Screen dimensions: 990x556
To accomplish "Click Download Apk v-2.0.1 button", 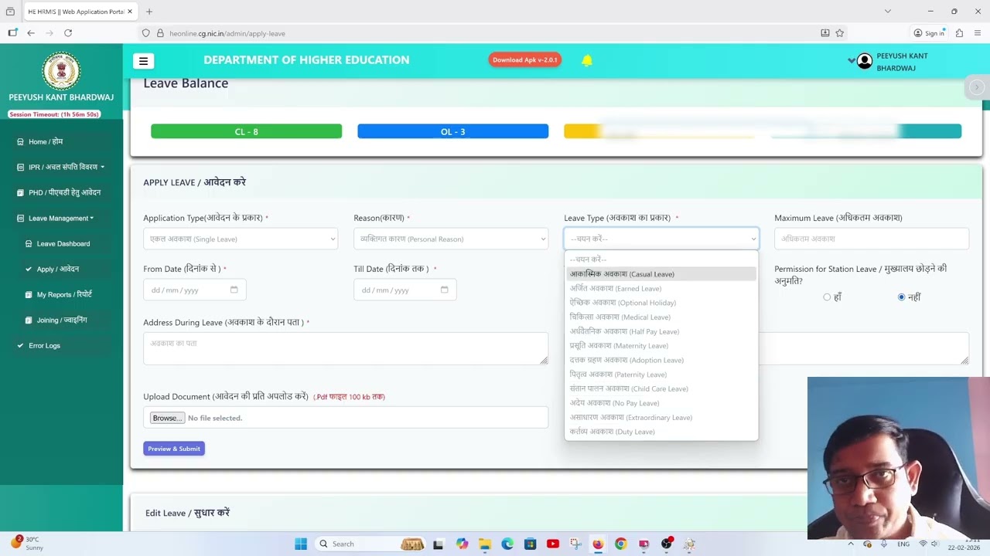I will point(525,60).
